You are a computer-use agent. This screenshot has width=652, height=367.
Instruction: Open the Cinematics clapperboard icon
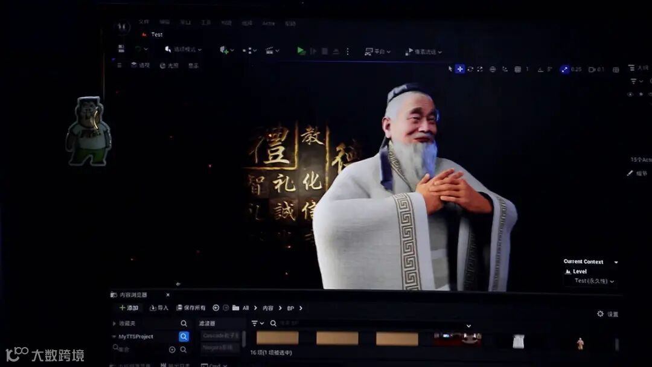270,51
